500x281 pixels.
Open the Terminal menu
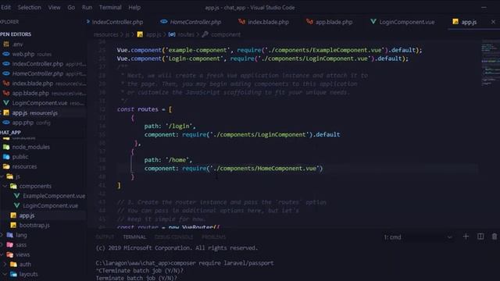click(x=110, y=7)
